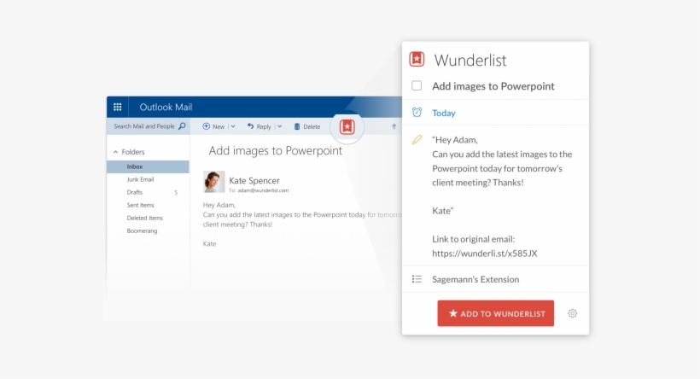Viewport: 700px width, 379px height.
Task: Click the email signature Kate
Action: 209,244
